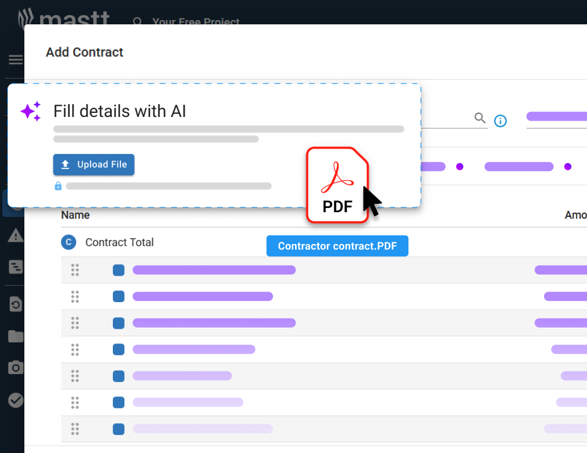Click the AI sparkle icon
This screenshot has height=453, width=587.
tap(31, 111)
